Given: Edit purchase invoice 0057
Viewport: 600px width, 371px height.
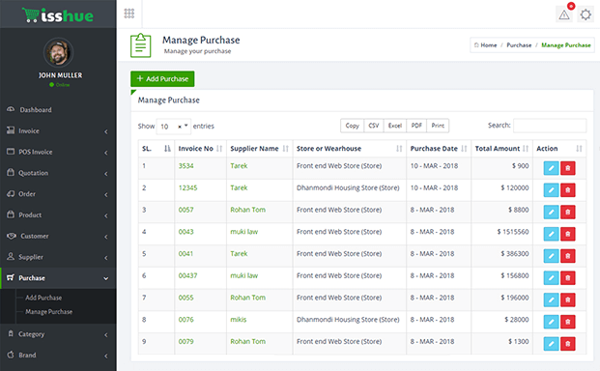Looking at the screenshot, I should click(x=551, y=212).
